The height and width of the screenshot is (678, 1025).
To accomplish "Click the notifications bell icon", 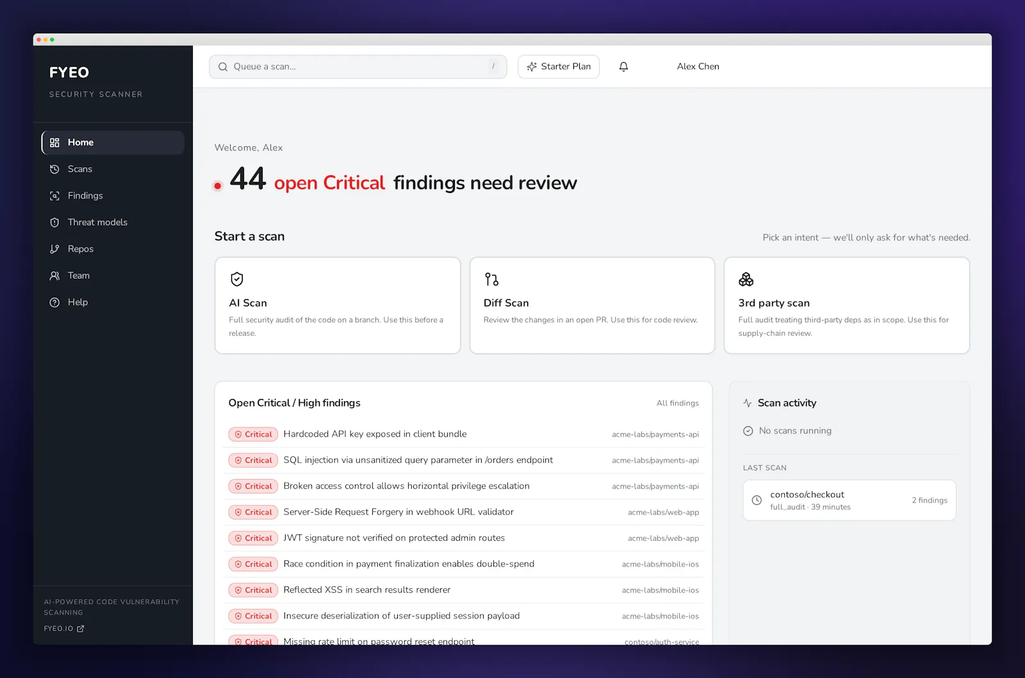I will tap(623, 67).
